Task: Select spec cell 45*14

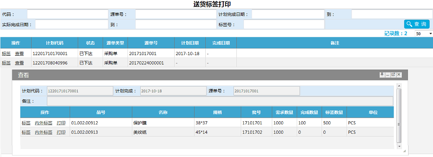Action: click(x=218, y=132)
